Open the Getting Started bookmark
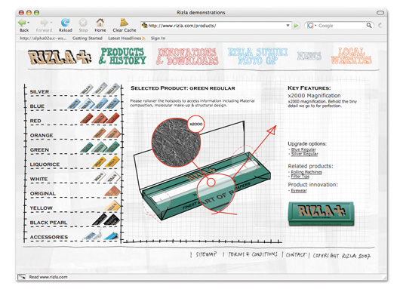This screenshot has height=289, width=400. (88, 38)
